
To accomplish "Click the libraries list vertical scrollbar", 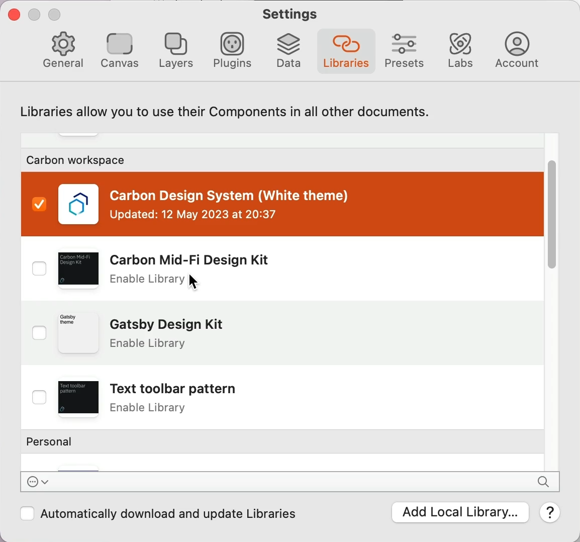I will [553, 215].
